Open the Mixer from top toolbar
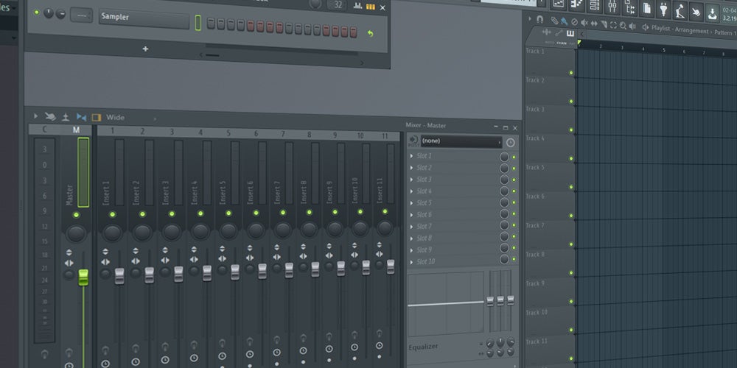The width and height of the screenshot is (737, 368). 612,6
